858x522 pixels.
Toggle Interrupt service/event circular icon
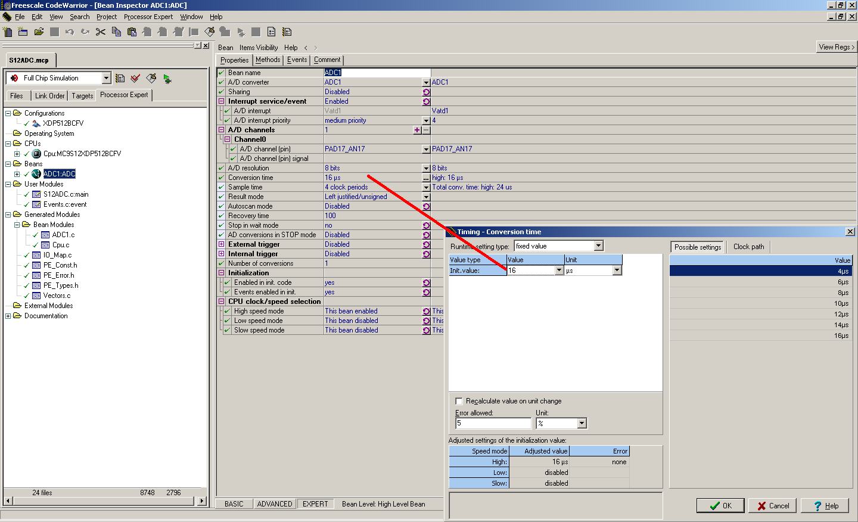pos(426,101)
